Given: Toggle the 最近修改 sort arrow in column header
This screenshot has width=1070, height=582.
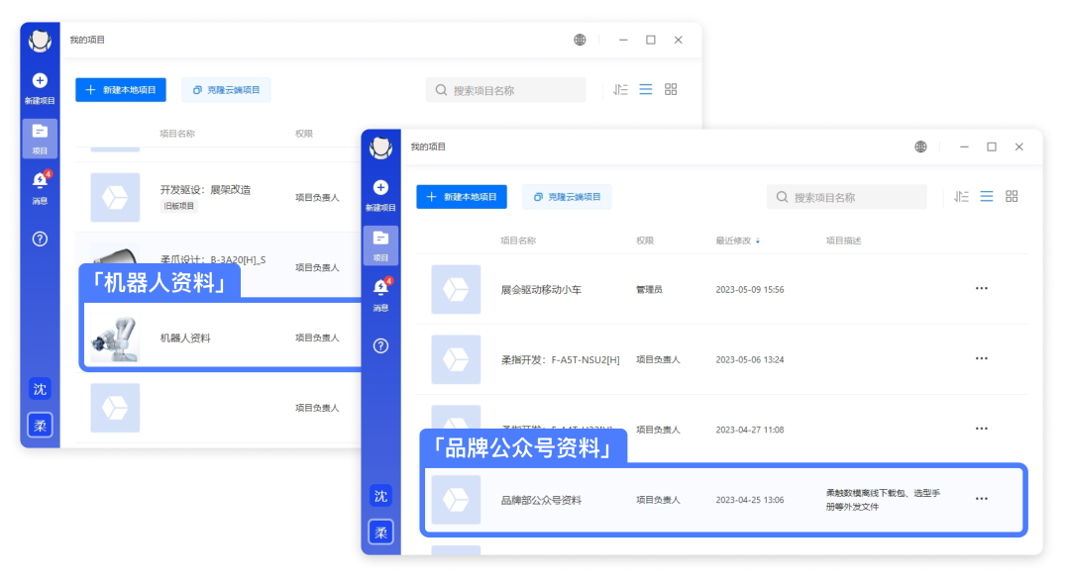Looking at the screenshot, I should click(756, 240).
